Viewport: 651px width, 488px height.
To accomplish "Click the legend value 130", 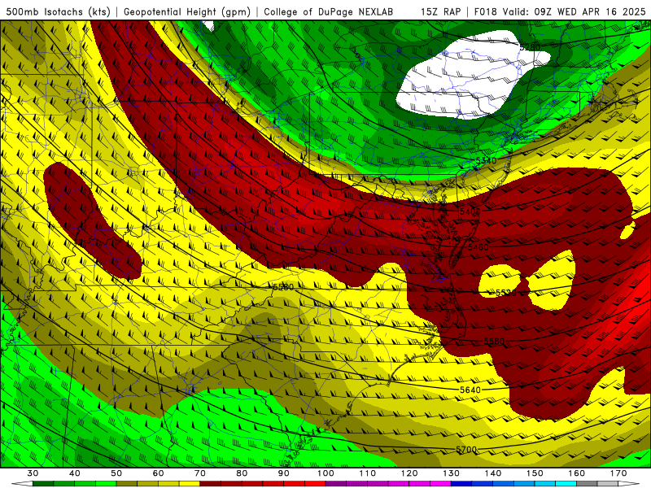I will (452, 473).
